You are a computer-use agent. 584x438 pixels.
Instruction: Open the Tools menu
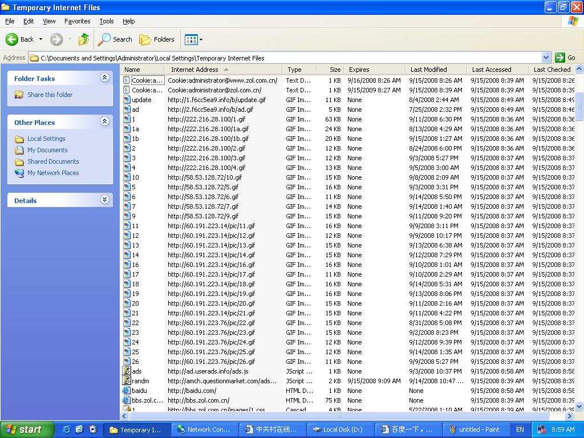pos(107,21)
